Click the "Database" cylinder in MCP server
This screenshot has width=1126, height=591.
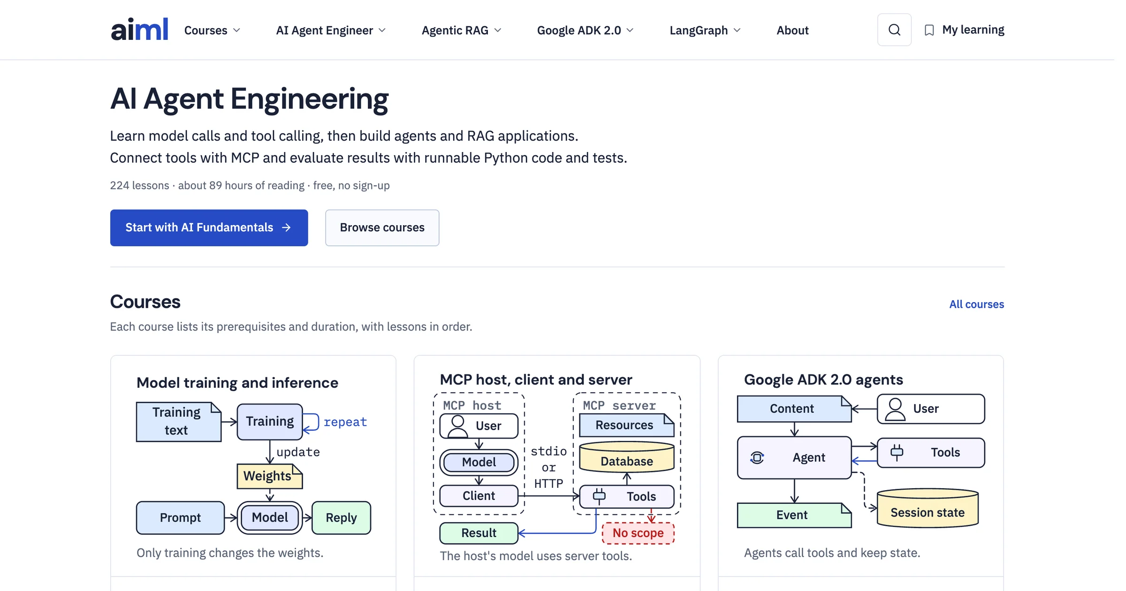(x=627, y=456)
